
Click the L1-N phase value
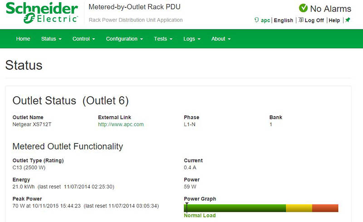coord(190,124)
